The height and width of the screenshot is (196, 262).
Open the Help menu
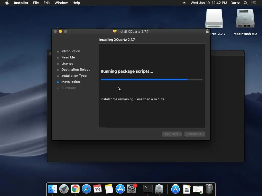click(76, 3)
